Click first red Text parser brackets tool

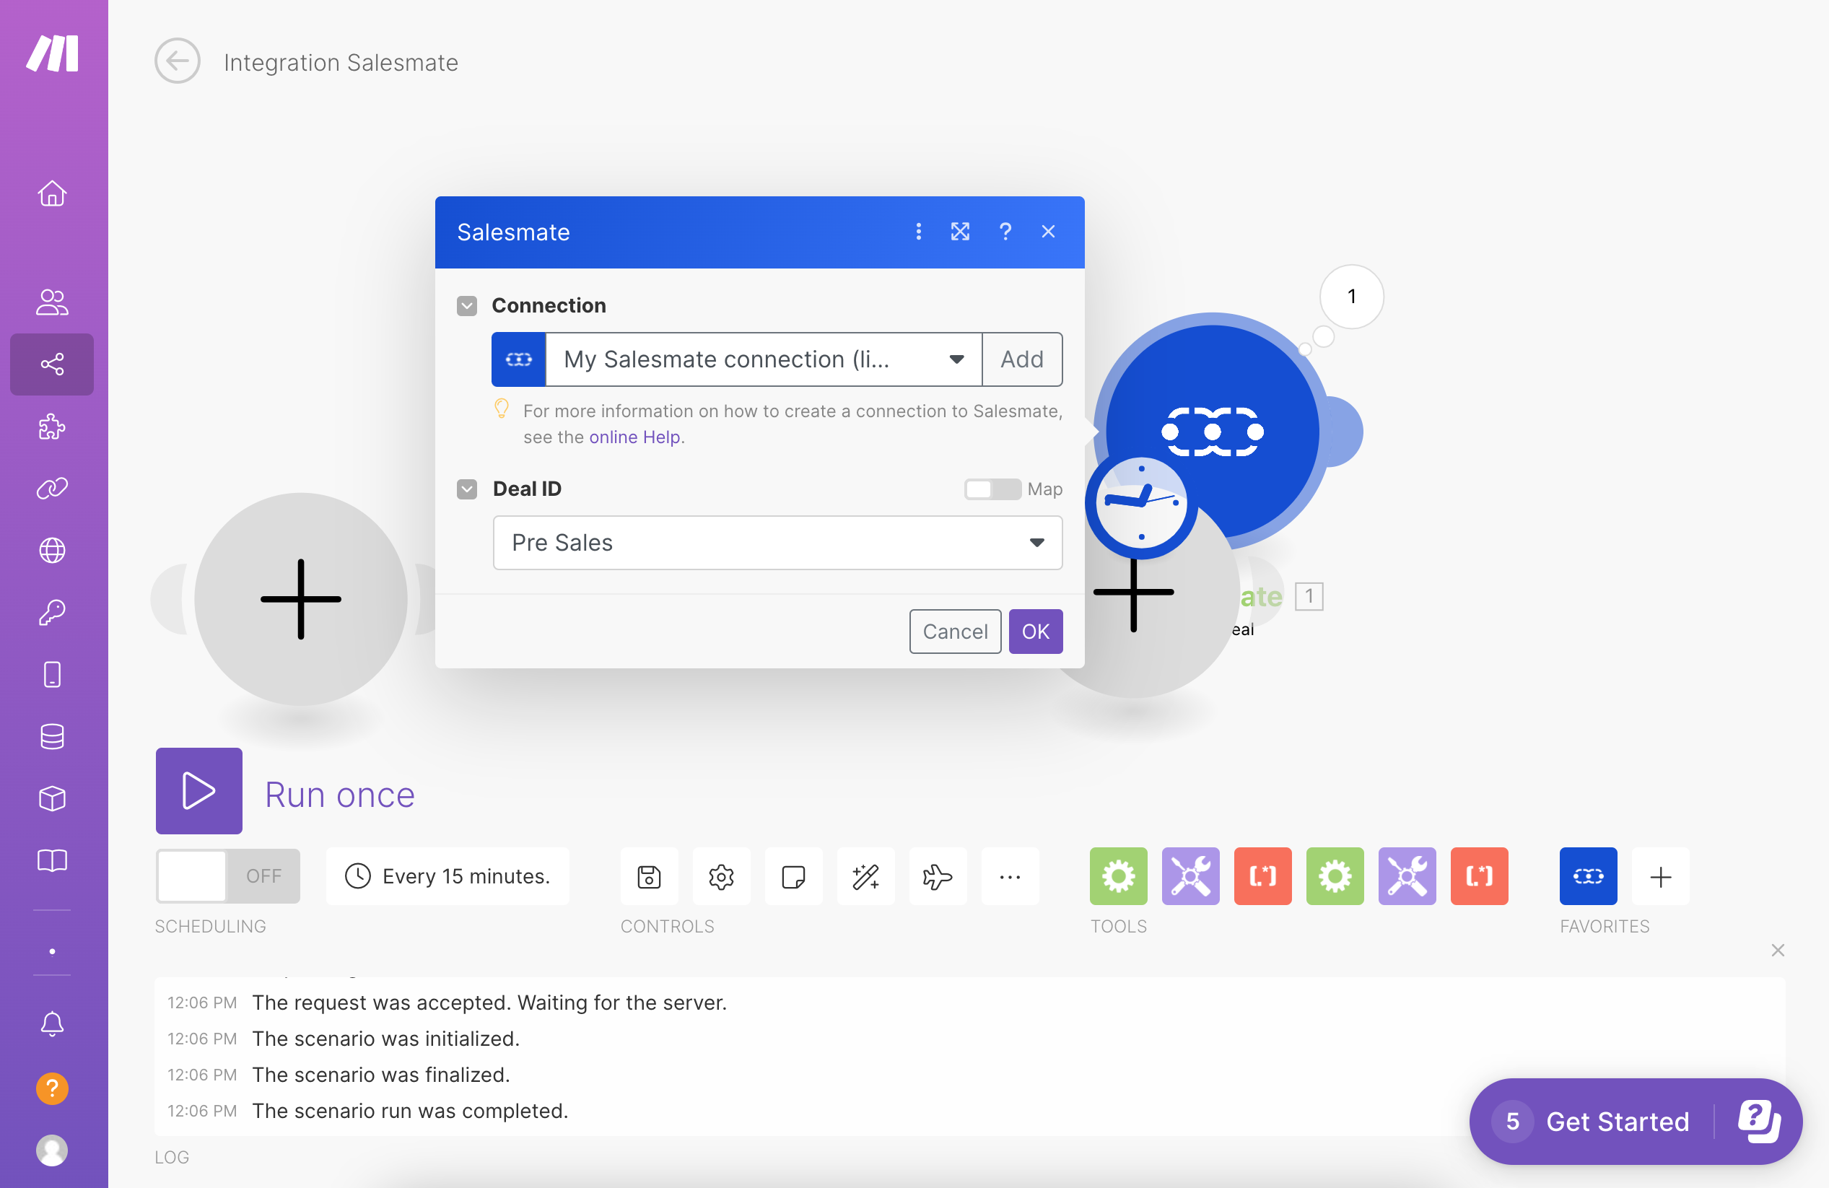1263,877
